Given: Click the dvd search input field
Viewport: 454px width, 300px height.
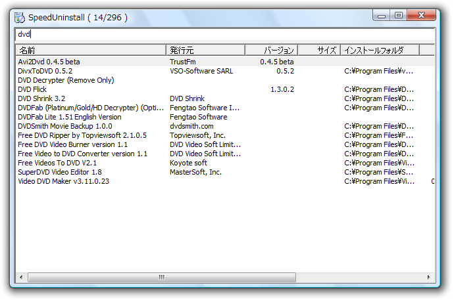Looking at the screenshot, I should pos(225,34).
